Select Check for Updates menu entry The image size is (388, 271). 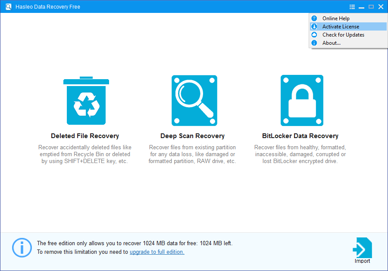[348, 34]
